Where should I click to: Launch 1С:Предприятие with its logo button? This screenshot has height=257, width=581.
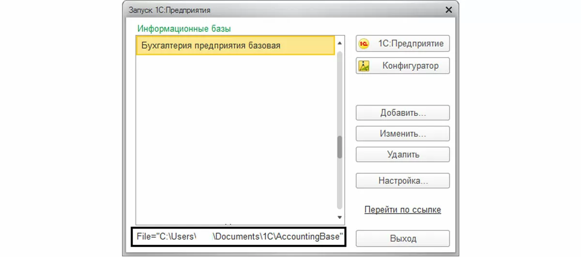[x=402, y=44]
